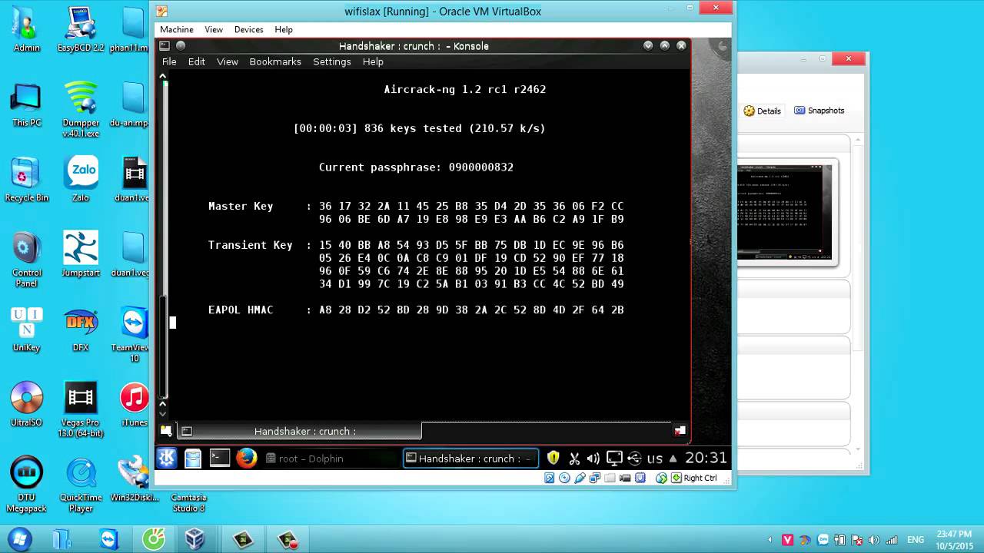
Task: Click close tab icon in Konsole tab bar
Action: coord(680,431)
